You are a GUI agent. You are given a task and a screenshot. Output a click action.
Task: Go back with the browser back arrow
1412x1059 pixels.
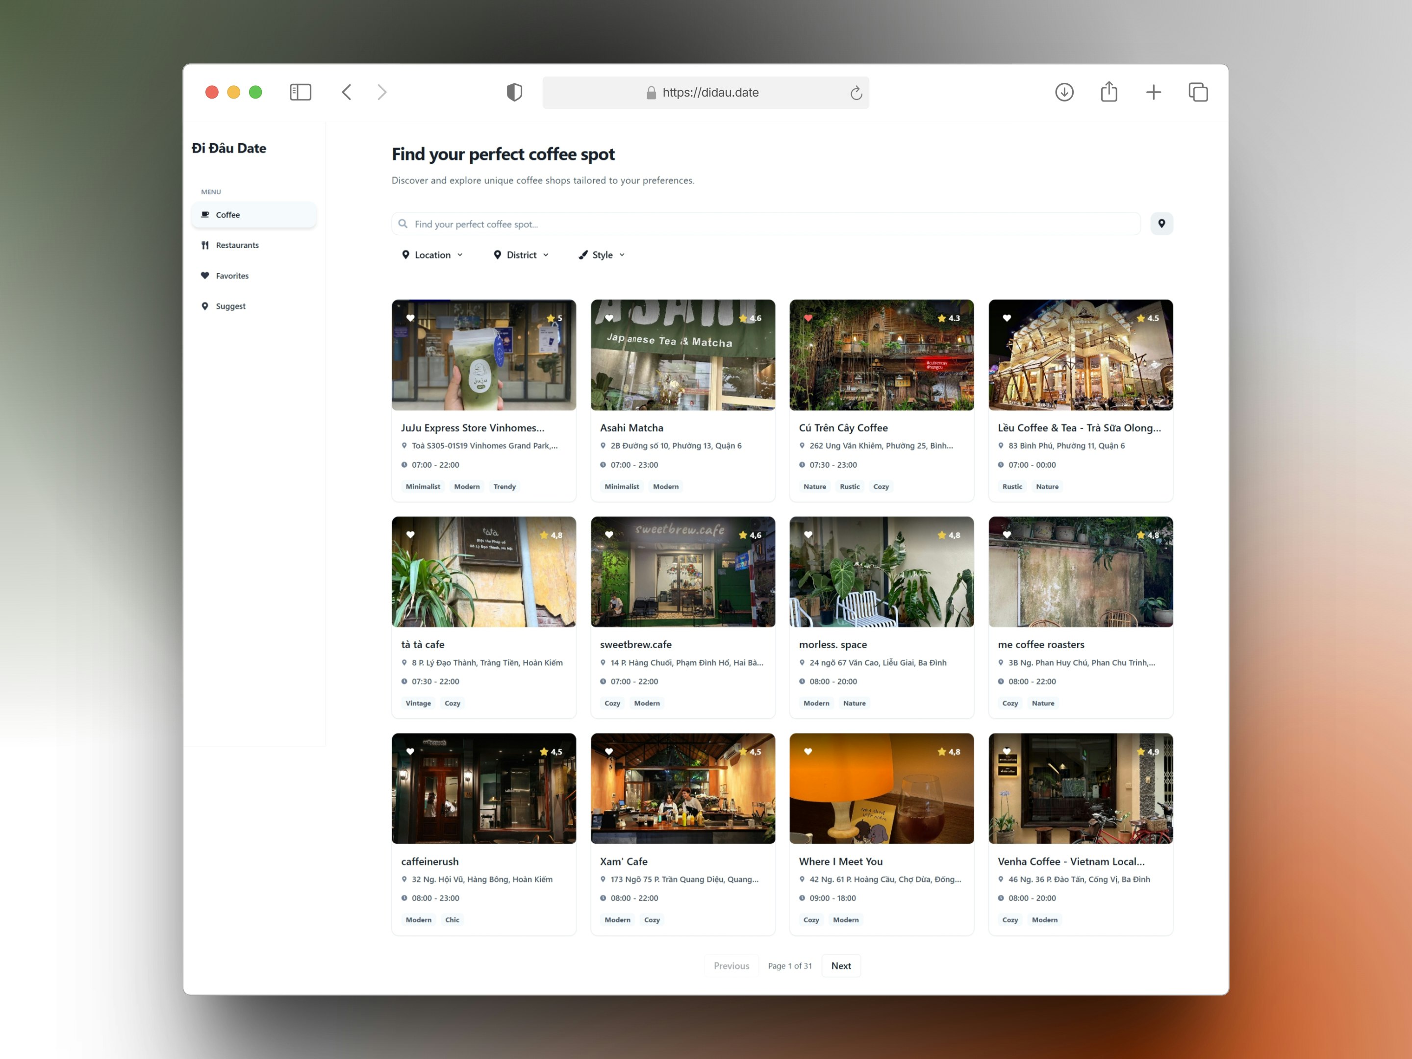click(347, 92)
